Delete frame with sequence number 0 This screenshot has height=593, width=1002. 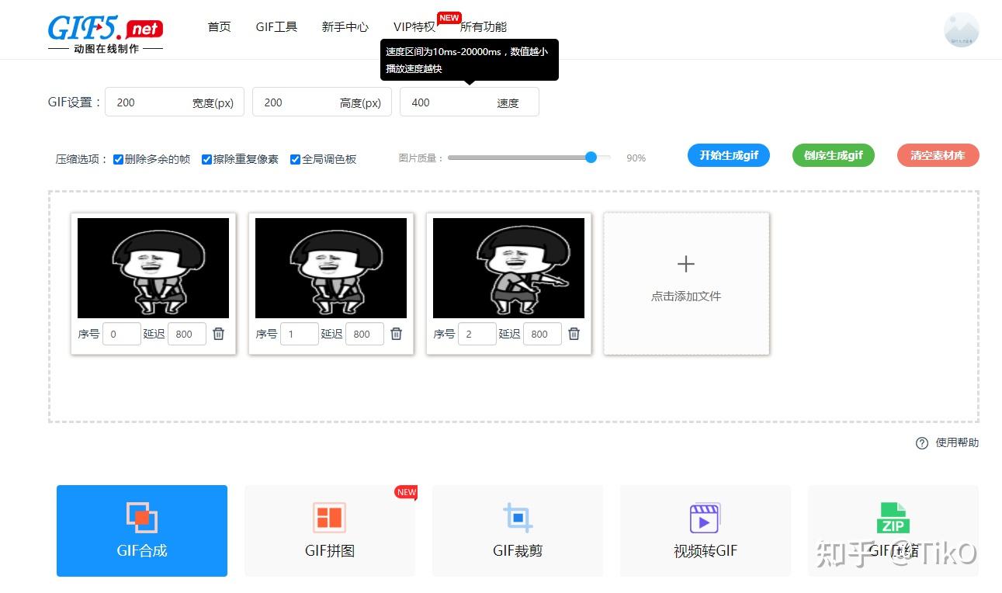219,334
